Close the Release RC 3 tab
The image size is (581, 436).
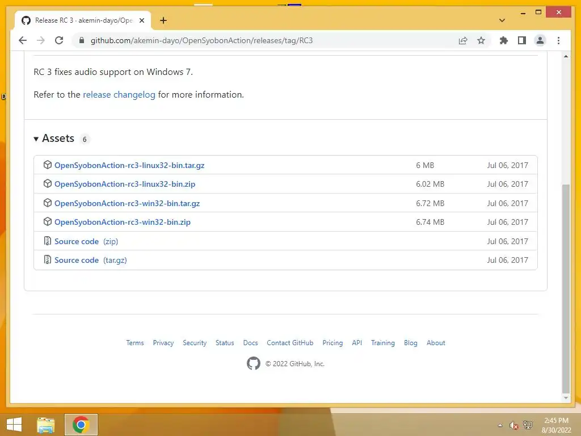pyautogui.click(x=141, y=20)
